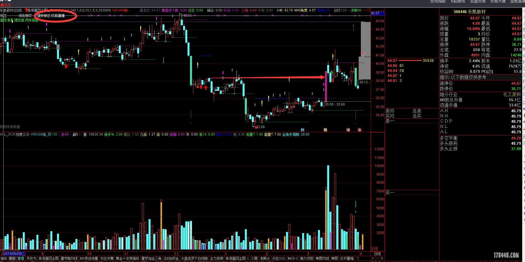Switch to MACD-2 indicator

coord(293,258)
